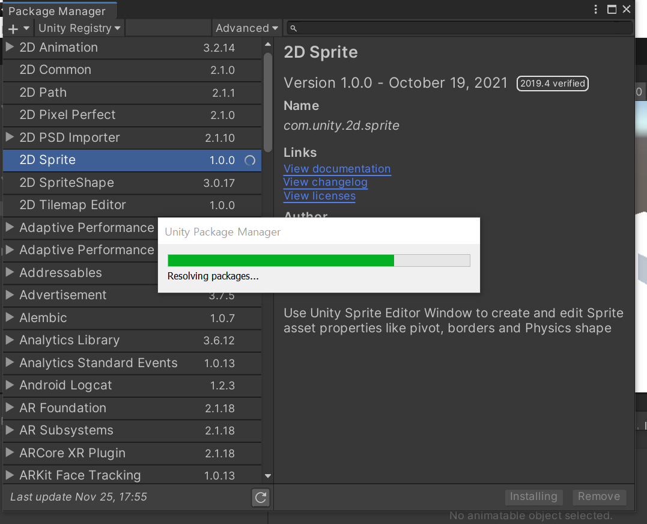Click the Version 1.0.0 October 19 text
647x524 pixels.
395,83
